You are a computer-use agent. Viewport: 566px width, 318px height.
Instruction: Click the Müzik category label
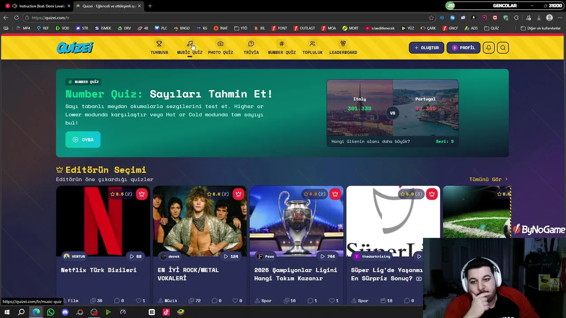(168, 301)
